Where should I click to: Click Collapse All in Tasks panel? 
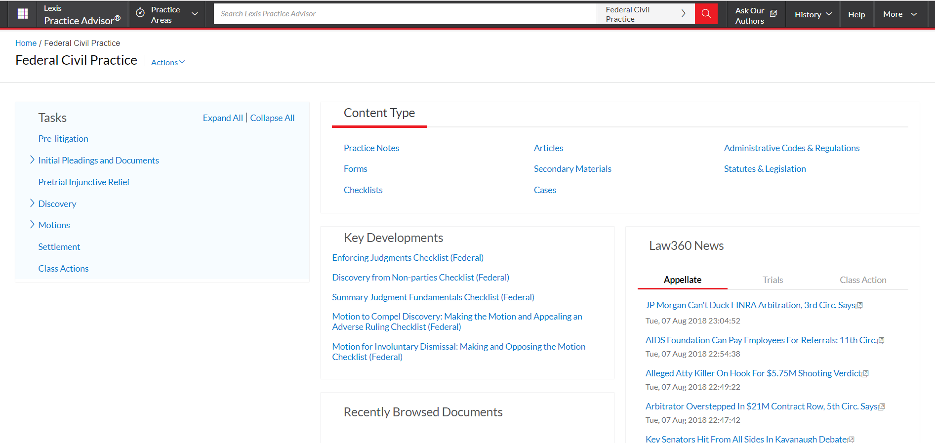pyautogui.click(x=272, y=118)
